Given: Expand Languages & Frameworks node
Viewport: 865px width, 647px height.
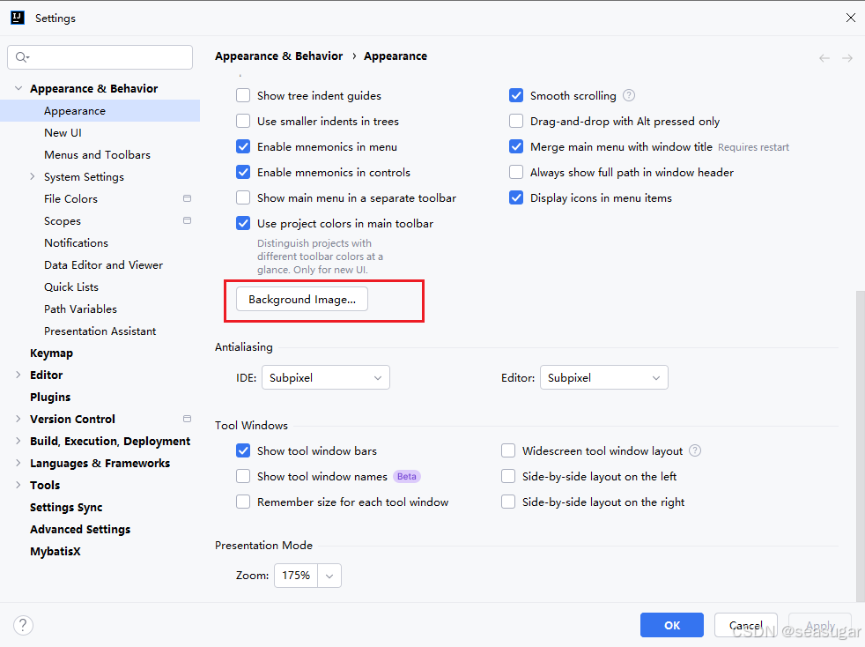Looking at the screenshot, I should click(x=18, y=463).
